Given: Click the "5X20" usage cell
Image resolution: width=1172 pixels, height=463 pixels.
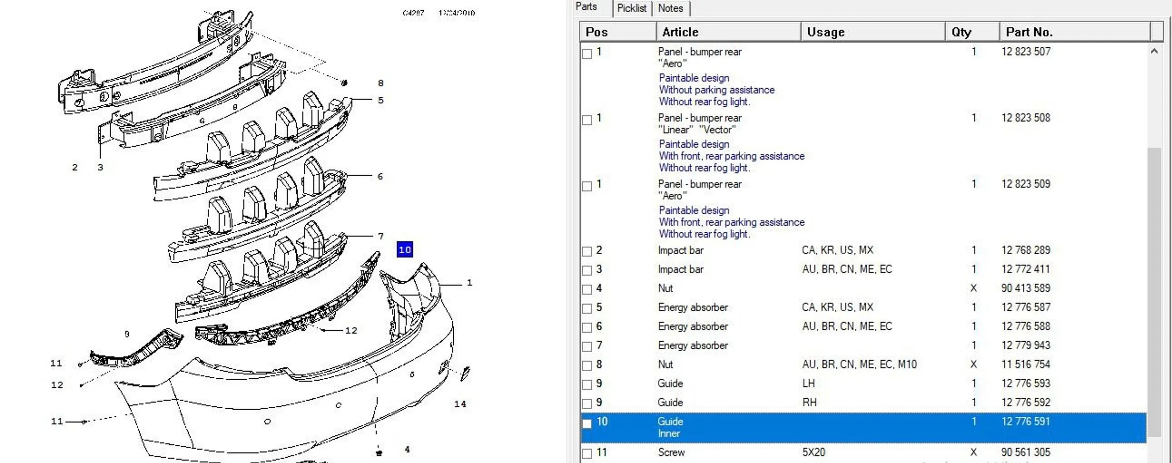Looking at the screenshot, I should click(814, 452).
